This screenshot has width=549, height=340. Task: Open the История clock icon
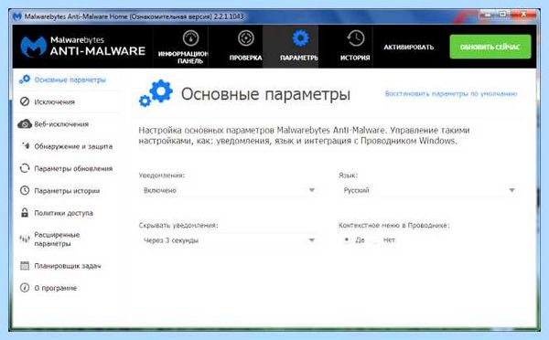point(355,37)
